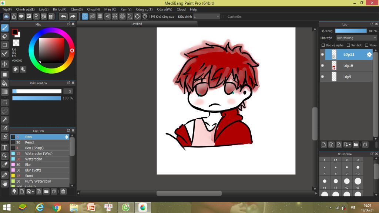The image size is (379, 213).
Task: Add new layer in layer panel
Action: pyautogui.click(x=324, y=145)
